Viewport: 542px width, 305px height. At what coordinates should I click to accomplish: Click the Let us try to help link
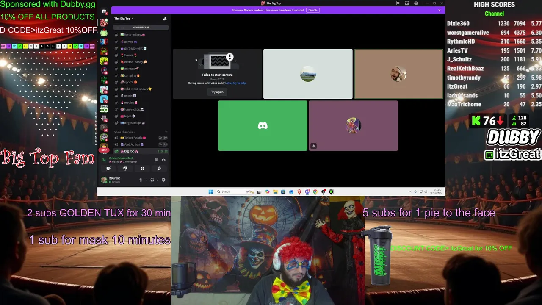click(x=235, y=83)
